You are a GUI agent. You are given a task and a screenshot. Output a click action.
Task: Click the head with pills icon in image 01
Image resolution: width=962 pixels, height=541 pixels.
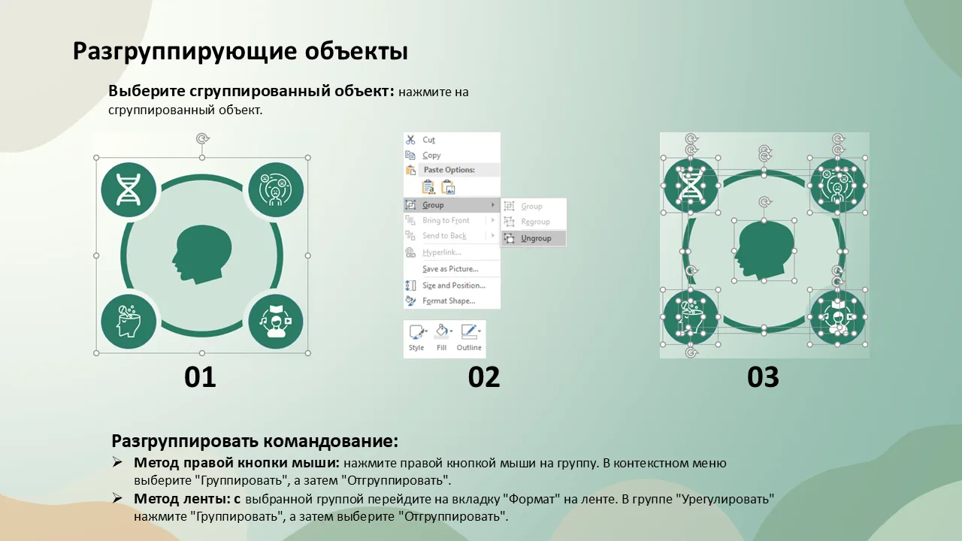pos(129,321)
